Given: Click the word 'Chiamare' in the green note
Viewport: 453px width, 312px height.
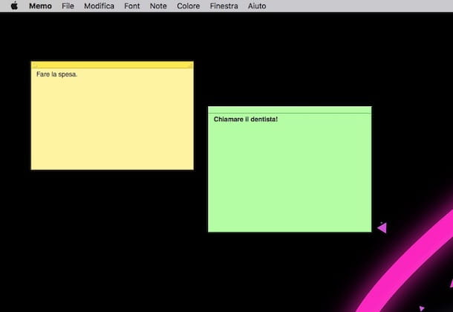Looking at the screenshot, I should coord(229,119).
